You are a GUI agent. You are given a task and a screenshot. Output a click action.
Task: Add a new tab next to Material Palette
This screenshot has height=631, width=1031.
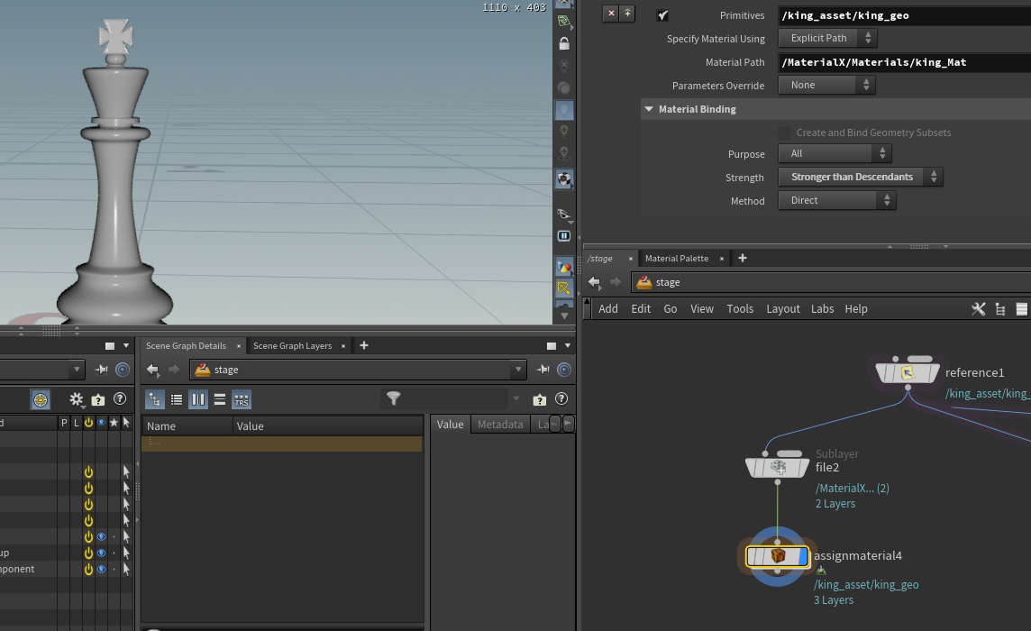tap(743, 258)
